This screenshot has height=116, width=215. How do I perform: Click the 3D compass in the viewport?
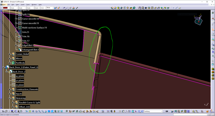[x=198, y=20]
